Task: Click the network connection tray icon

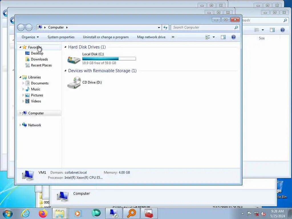Action: point(256,214)
